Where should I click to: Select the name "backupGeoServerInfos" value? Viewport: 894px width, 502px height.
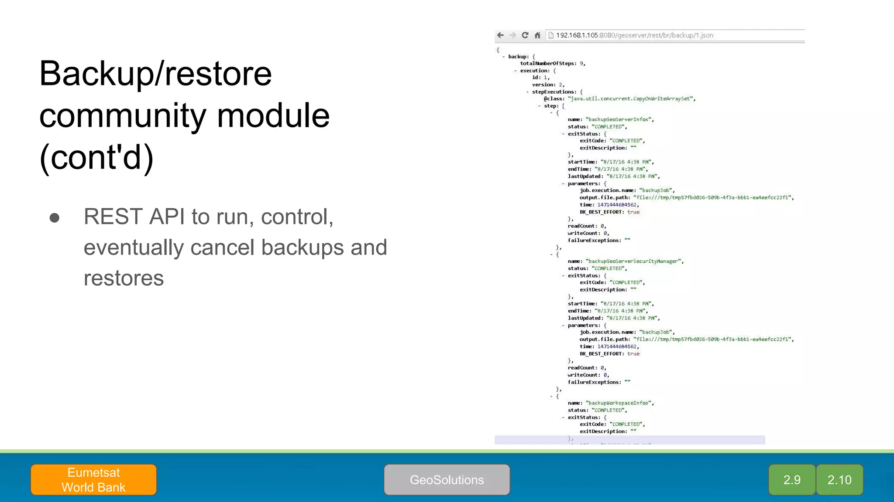click(619, 119)
